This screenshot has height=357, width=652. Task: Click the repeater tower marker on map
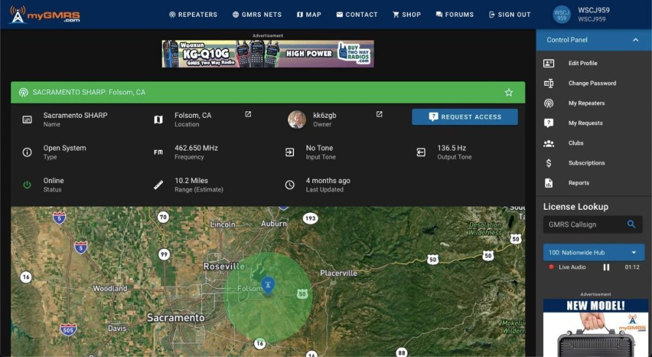click(267, 284)
